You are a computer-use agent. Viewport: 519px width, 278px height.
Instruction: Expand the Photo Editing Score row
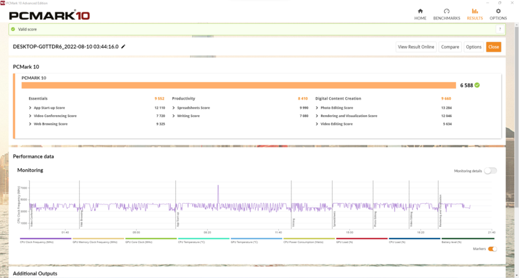[x=334, y=108]
